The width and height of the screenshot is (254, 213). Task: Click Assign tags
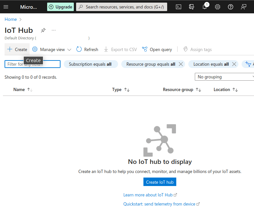(197, 49)
